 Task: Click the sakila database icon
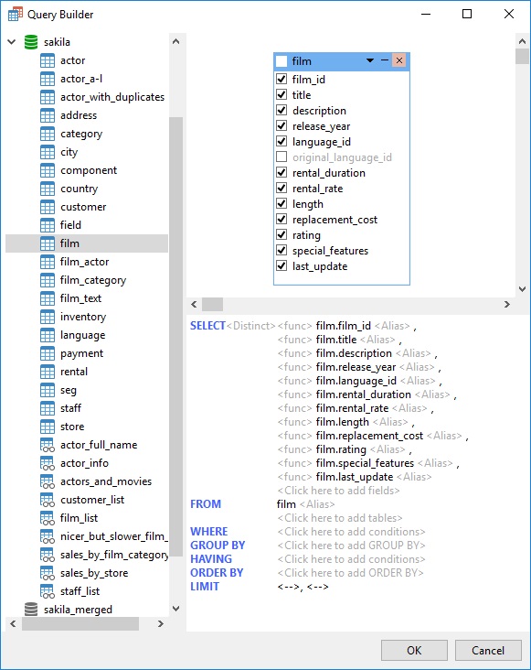[31, 42]
